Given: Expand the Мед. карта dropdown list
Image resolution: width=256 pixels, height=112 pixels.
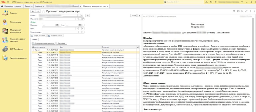Looking at the screenshot, I should tap(77, 19).
